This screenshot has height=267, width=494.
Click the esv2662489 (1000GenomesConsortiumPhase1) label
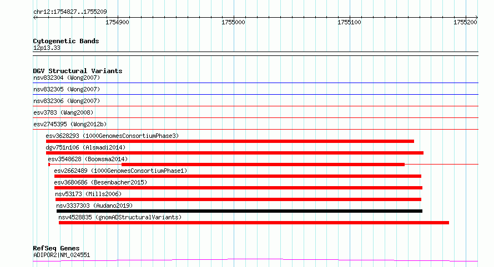pyautogui.click(x=120, y=171)
